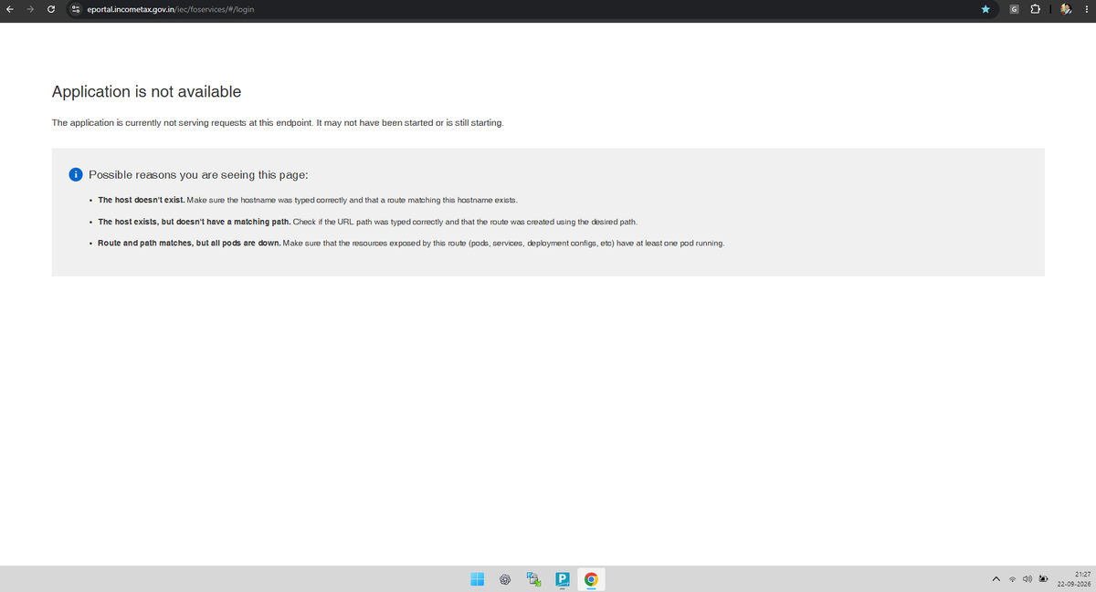This screenshot has height=592, width=1096.
Task: Click the blue info icon
Action: click(77, 174)
